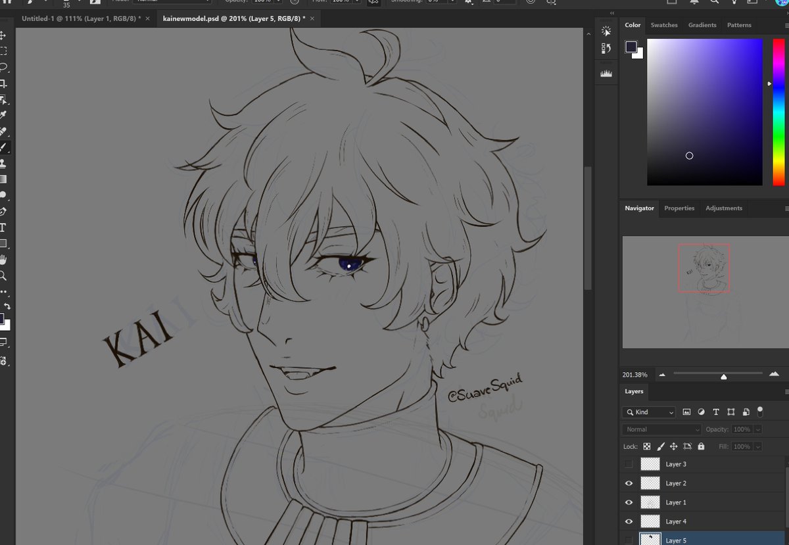Hide Layer 4 with its eye icon
789x545 pixels.
[629, 521]
